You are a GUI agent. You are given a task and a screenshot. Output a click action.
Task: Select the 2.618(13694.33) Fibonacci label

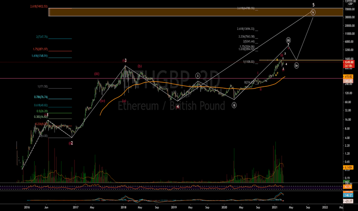coord(246,29)
